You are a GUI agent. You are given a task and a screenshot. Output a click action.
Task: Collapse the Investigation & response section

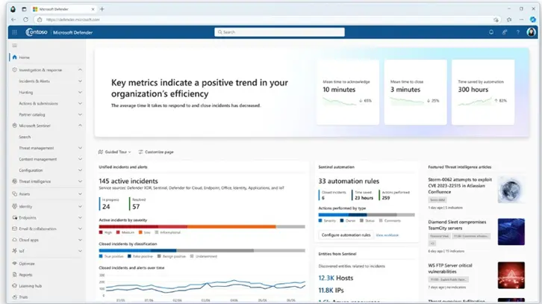click(x=80, y=70)
